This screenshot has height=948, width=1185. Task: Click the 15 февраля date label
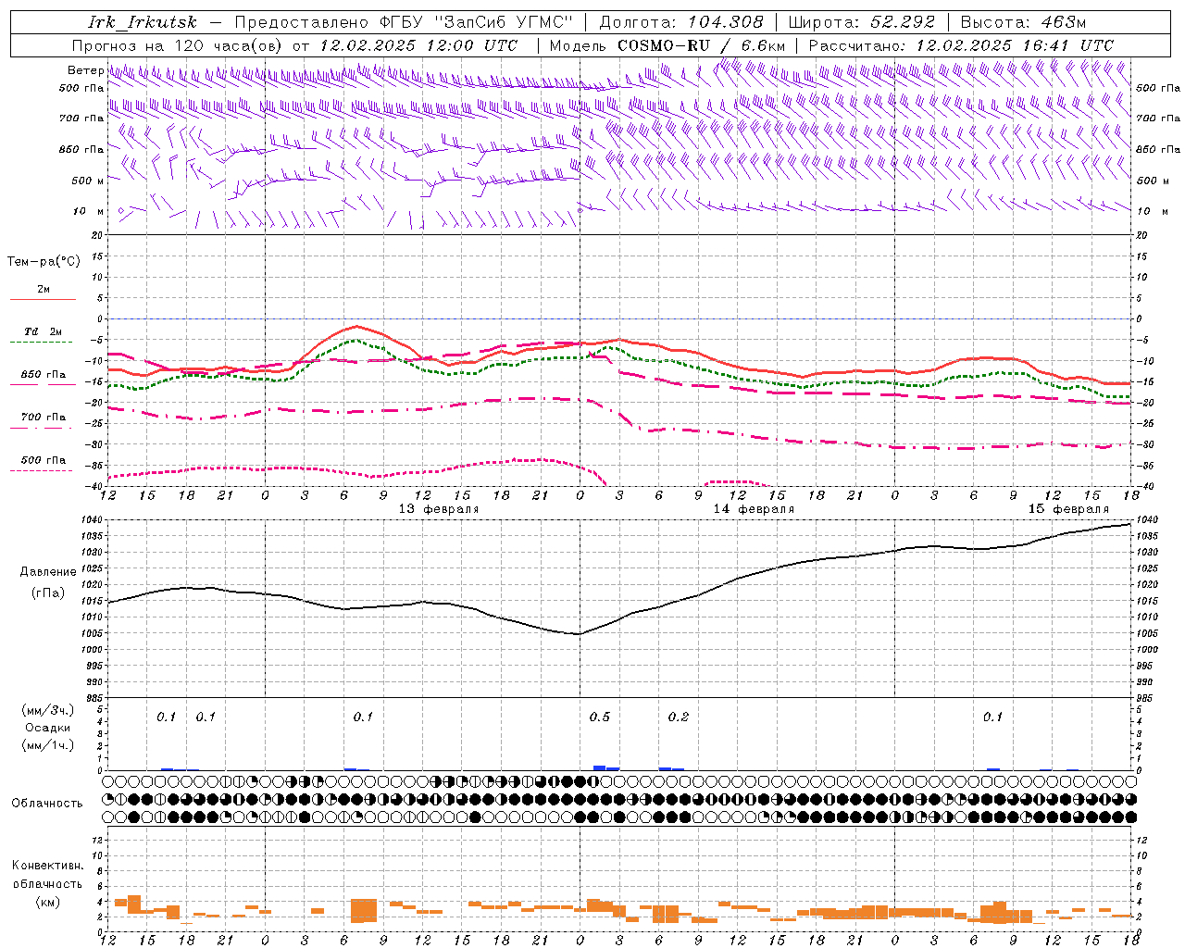click(1068, 509)
